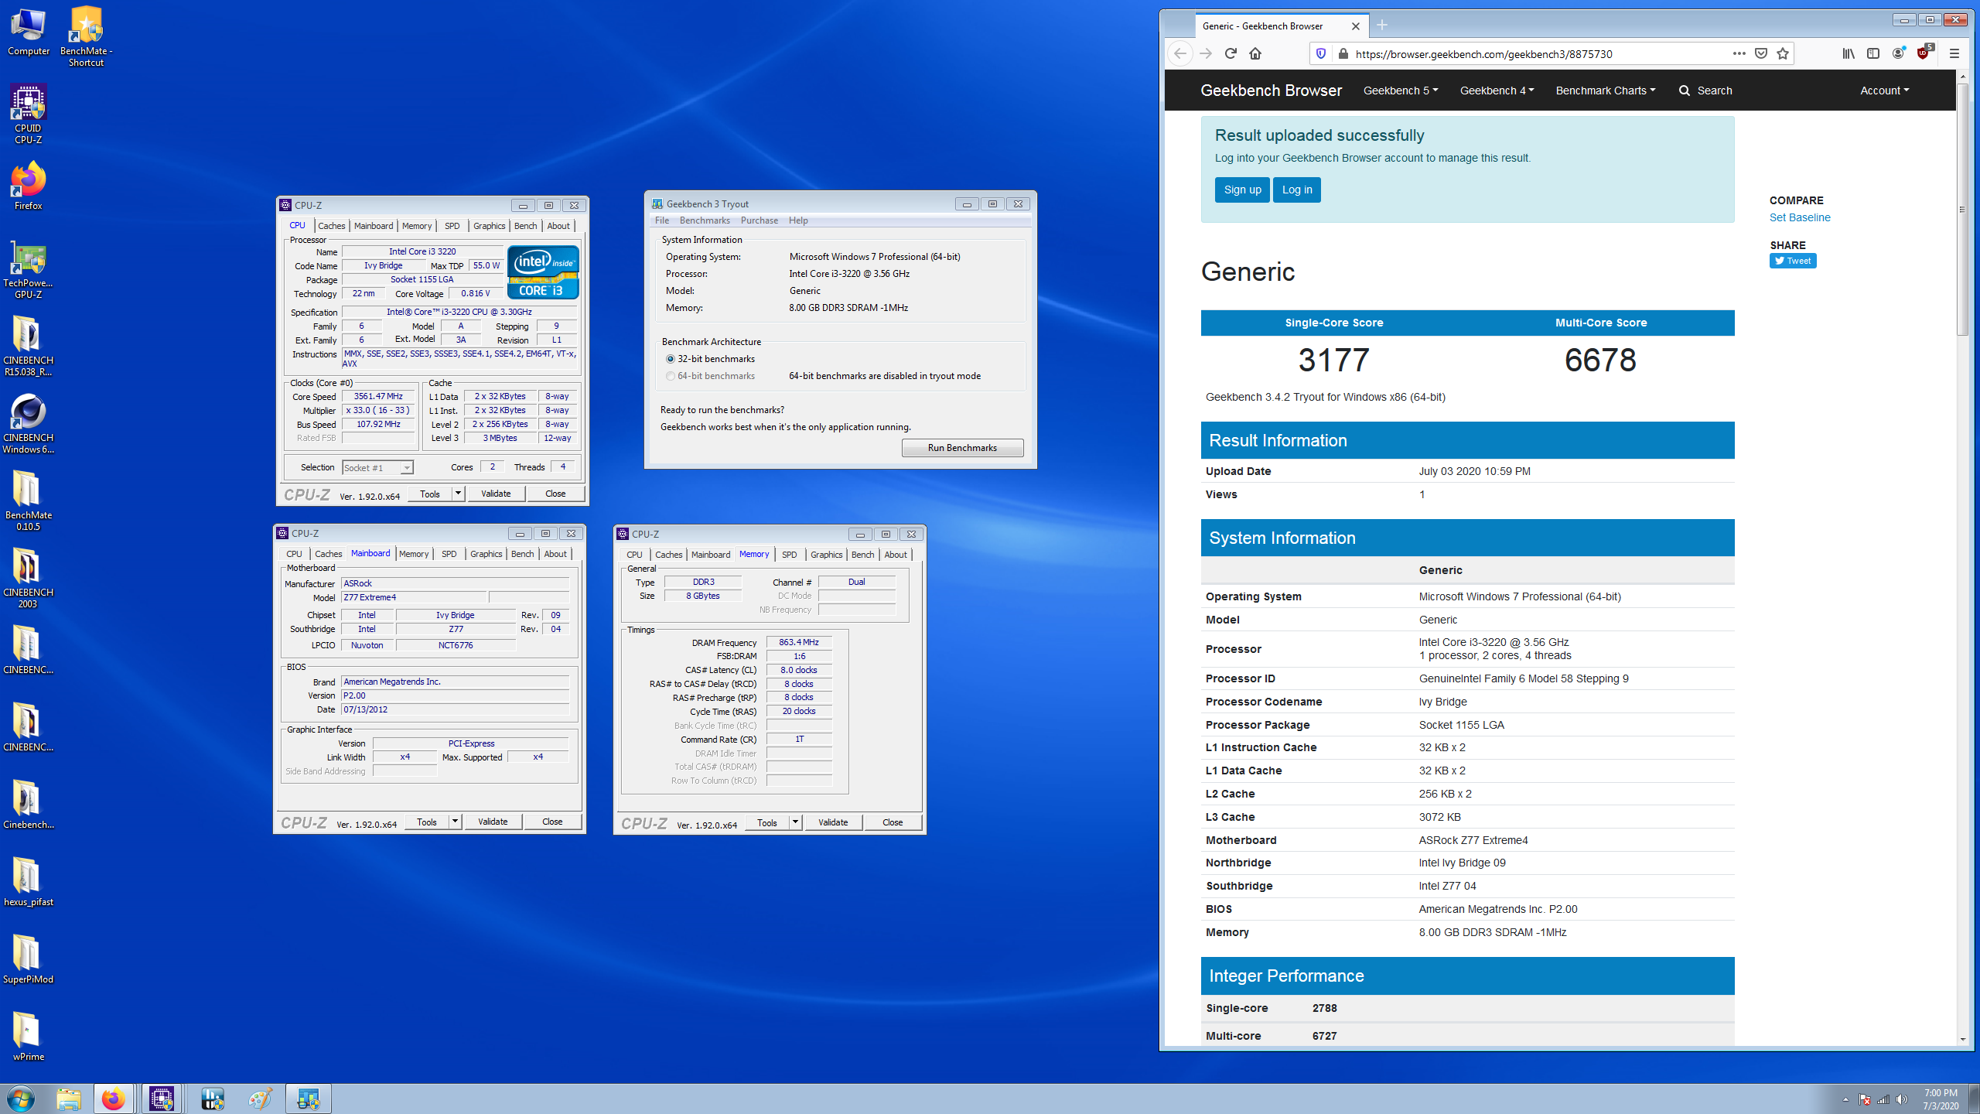1980x1114 pixels.
Task: Select the BenchMate 0.10.5 folder icon
Action: click(x=29, y=501)
